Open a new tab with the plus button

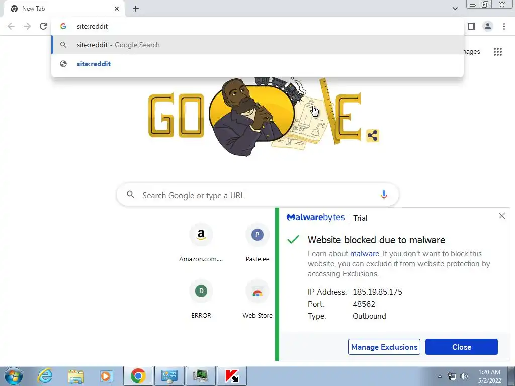click(136, 9)
